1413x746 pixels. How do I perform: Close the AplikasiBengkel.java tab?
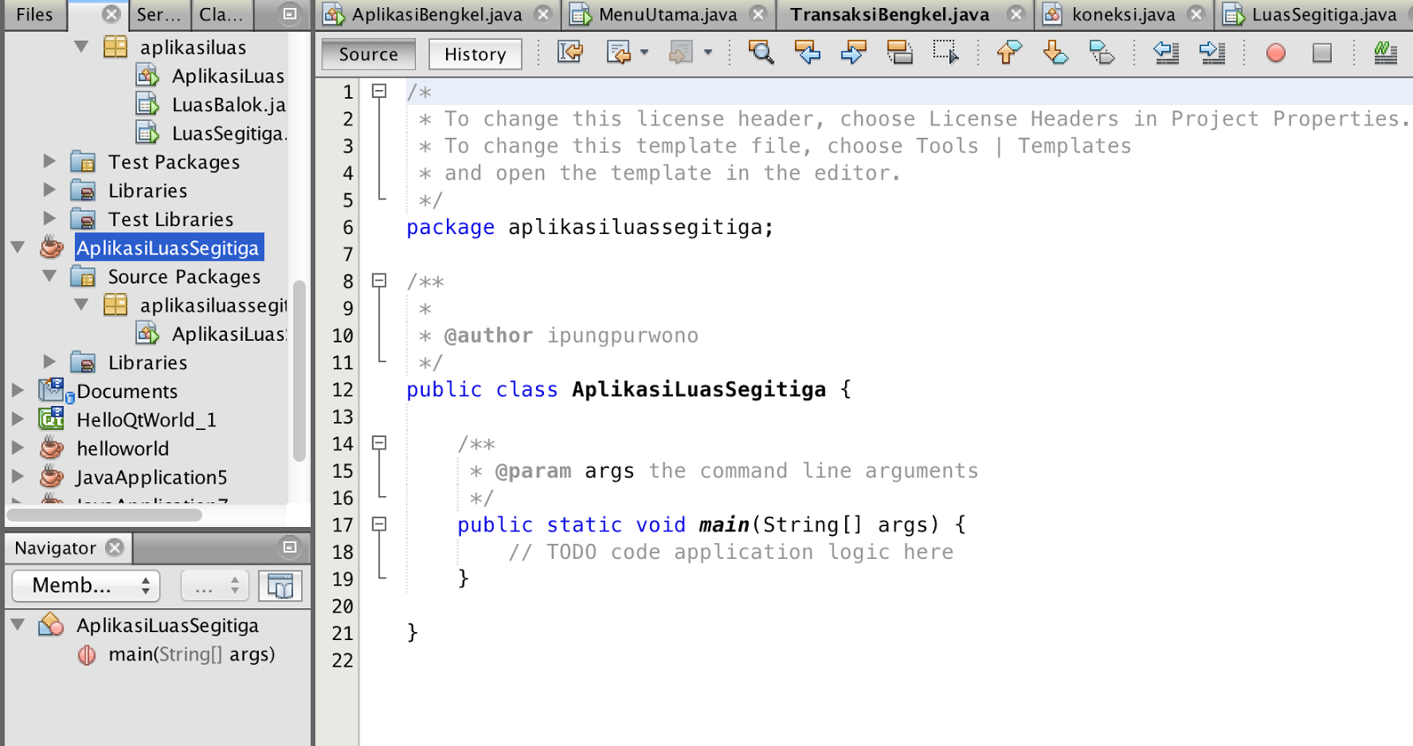pos(544,14)
